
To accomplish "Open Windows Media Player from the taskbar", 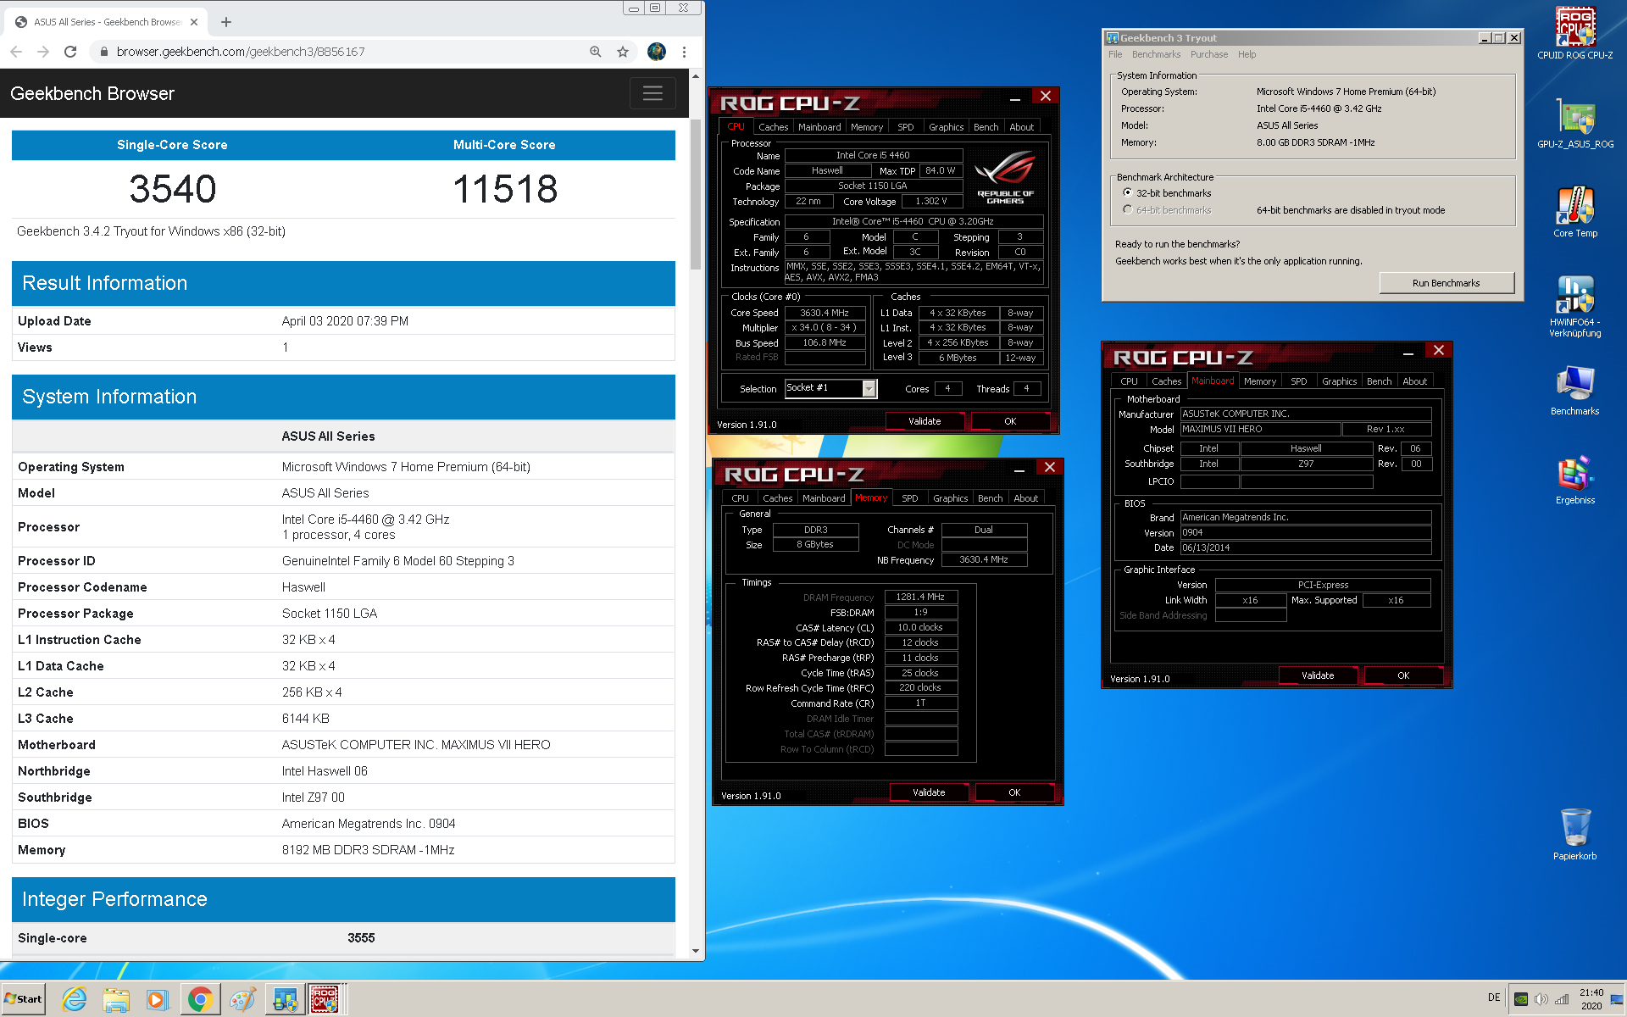I will 158,999.
